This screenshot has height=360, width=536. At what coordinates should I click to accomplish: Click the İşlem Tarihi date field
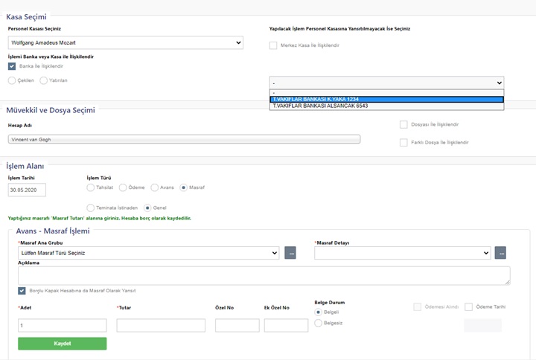27,190
